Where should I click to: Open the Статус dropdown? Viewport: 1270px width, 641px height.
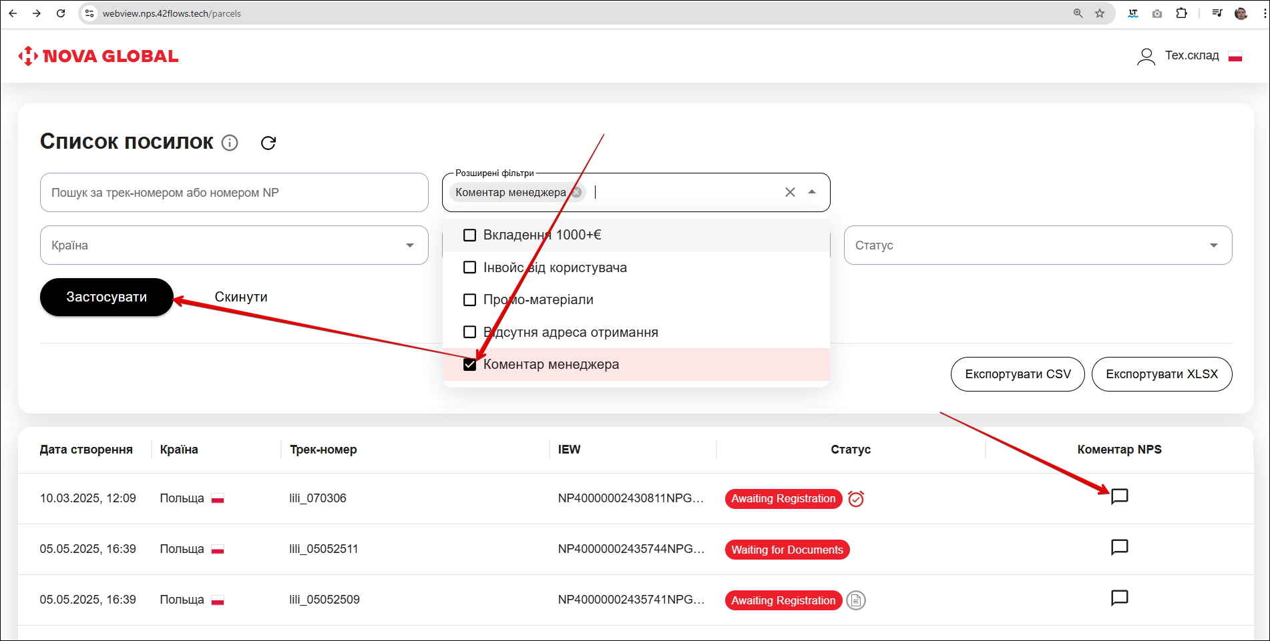[x=1213, y=245]
